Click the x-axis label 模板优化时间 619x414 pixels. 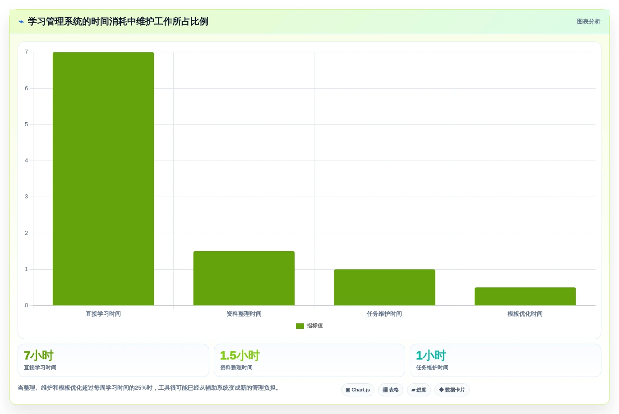(525, 314)
